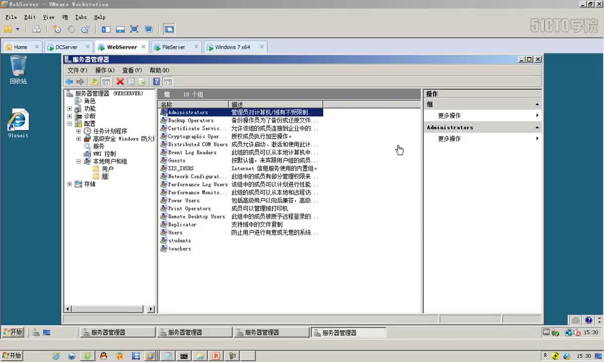The width and height of the screenshot is (604, 362).
Task: Open the 文件(F) menu
Action: click(78, 70)
